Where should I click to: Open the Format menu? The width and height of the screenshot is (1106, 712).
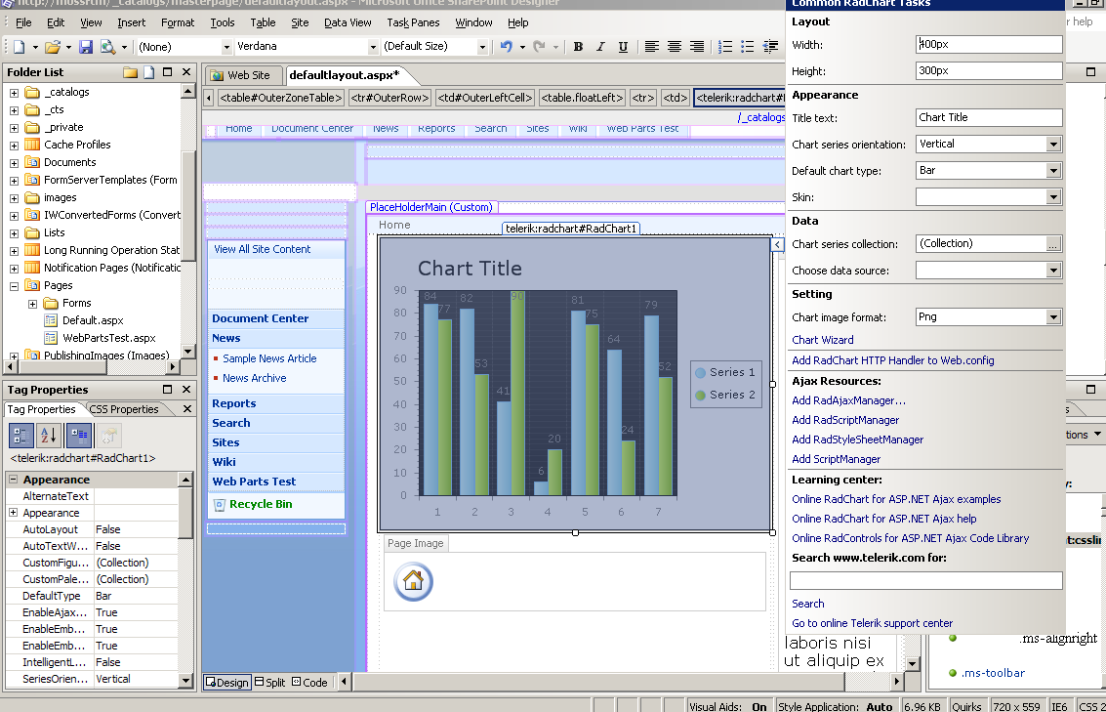[177, 22]
